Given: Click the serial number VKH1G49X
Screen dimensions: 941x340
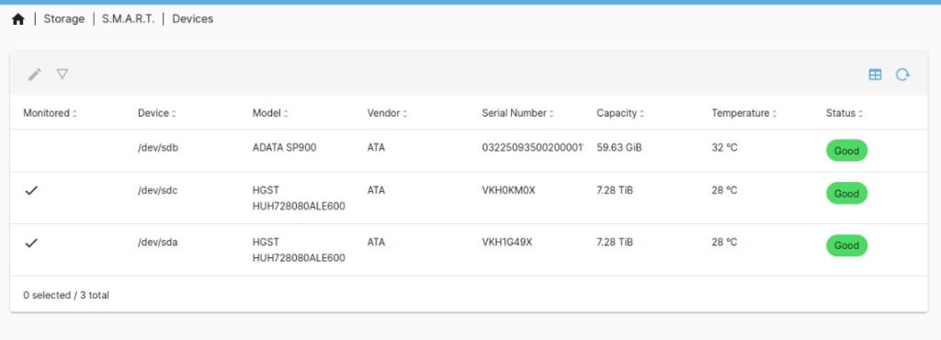Looking at the screenshot, I should click(507, 243).
